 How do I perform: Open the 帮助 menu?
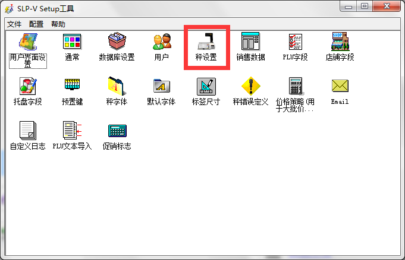(x=58, y=24)
